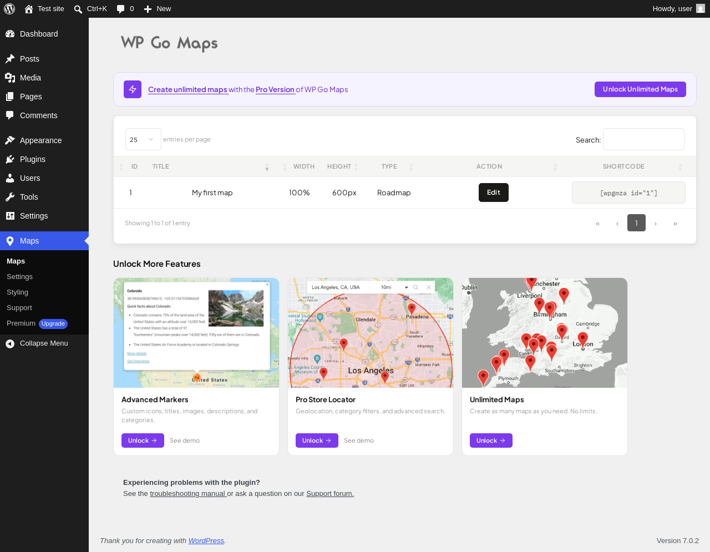Viewport: 710px width, 552px height.
Task: Open the Styling submenu item
Action: pyautogui.click(x=17, y=292)
